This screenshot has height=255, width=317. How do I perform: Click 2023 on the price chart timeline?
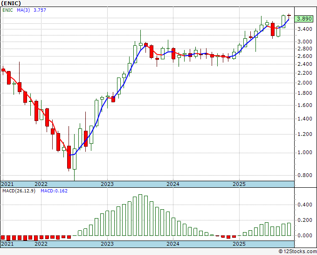click(x=107, y=184)
